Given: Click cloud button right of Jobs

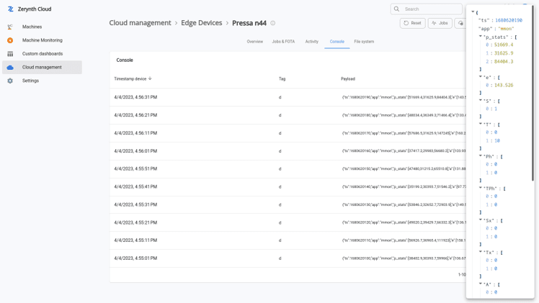Looking at the screenshot, I should (x=460, y=23).
